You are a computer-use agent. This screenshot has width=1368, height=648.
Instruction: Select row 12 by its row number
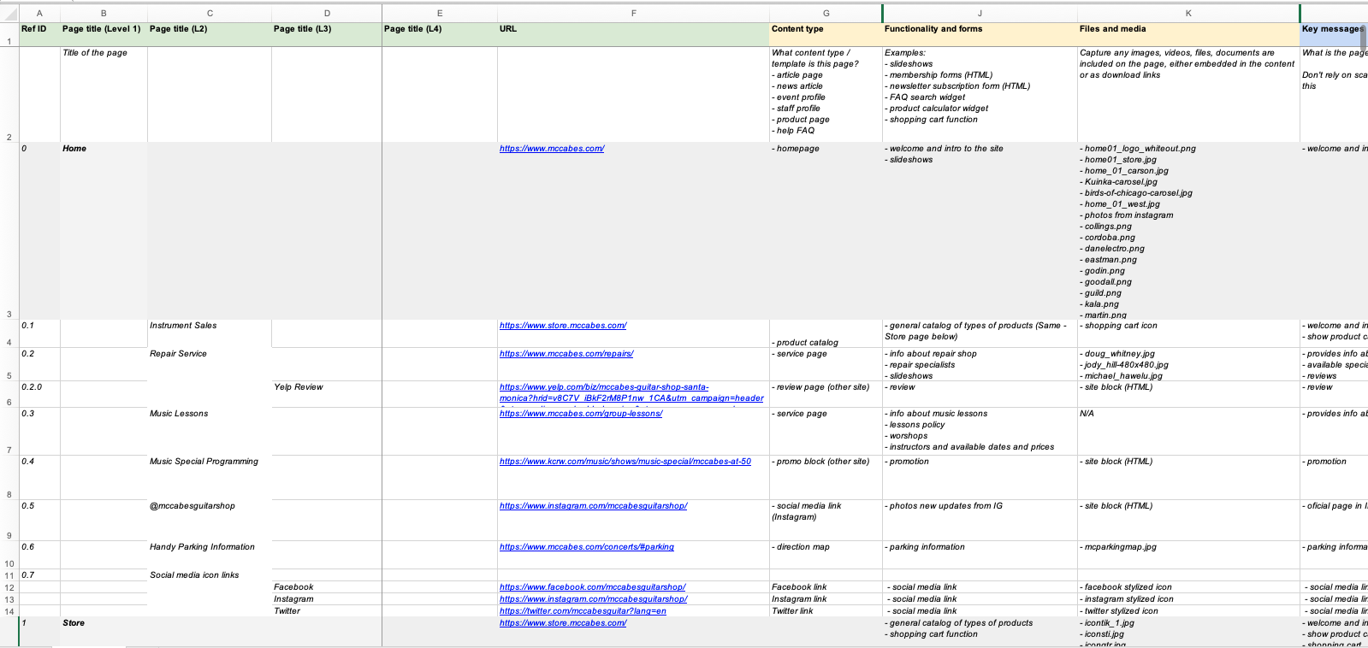coord(9,587)
